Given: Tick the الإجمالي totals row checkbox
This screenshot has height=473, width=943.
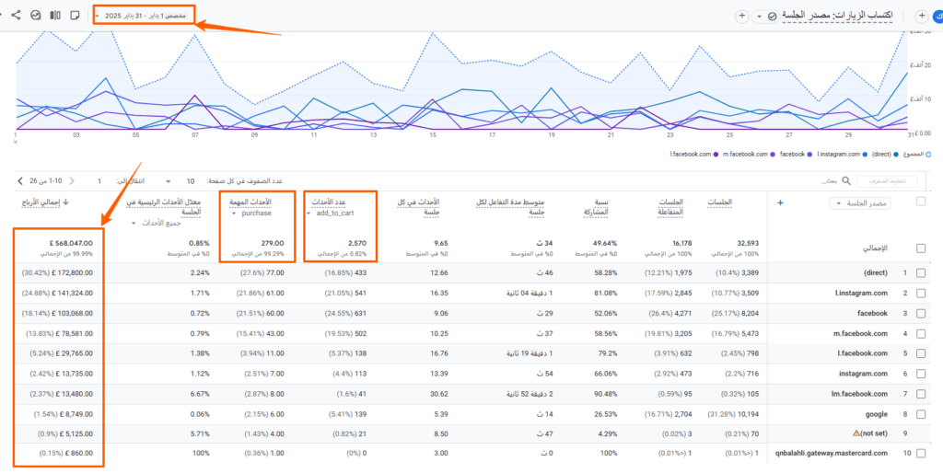Looking at the screenshot, I should point(921,248).
